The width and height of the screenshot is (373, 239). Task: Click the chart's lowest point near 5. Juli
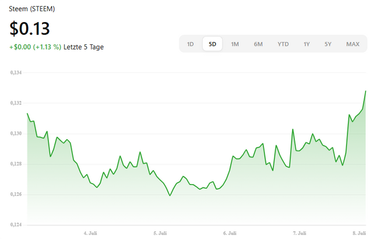click(170, 195)
